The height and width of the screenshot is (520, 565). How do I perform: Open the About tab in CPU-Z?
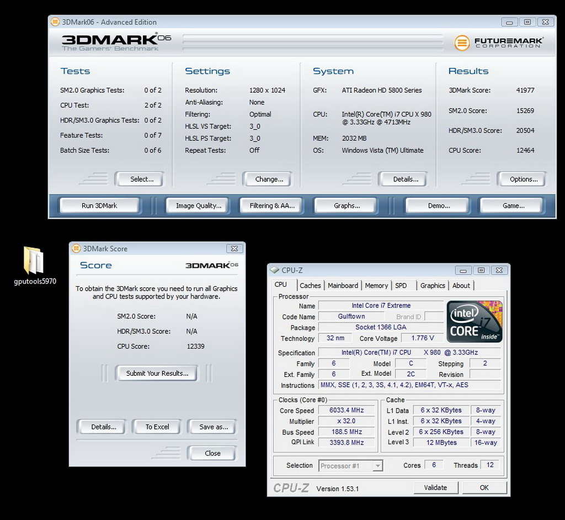click(x=461, y=286)
